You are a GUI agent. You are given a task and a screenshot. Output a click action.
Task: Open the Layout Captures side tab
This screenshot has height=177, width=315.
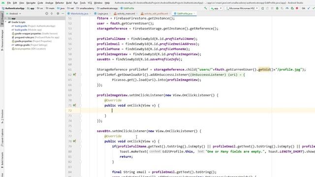coord(2,138)
